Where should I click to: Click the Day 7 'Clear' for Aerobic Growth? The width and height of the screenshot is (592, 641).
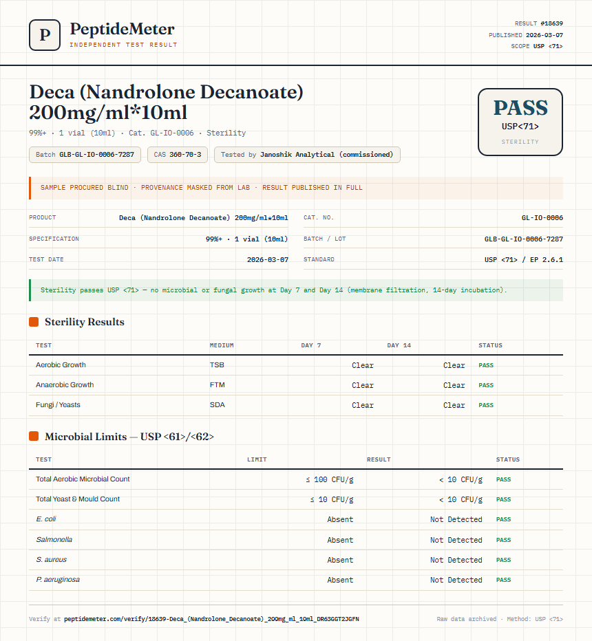363,365
